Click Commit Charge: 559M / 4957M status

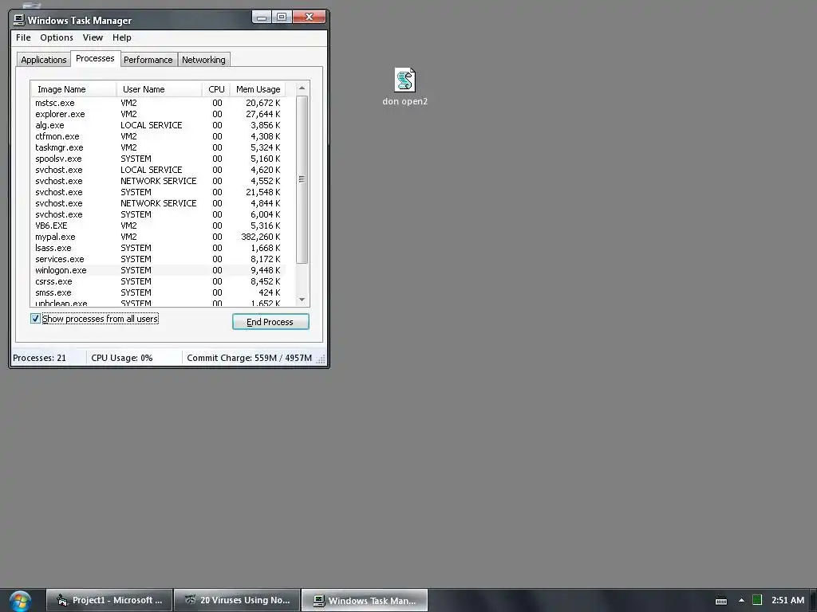(x=249, y=358)
